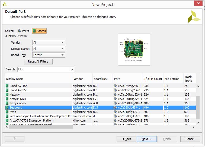Click the vertical scrollbar down arrow
The width and height of the screenshot is (205, 147).
pyautogui.click(x=198, y=123)
